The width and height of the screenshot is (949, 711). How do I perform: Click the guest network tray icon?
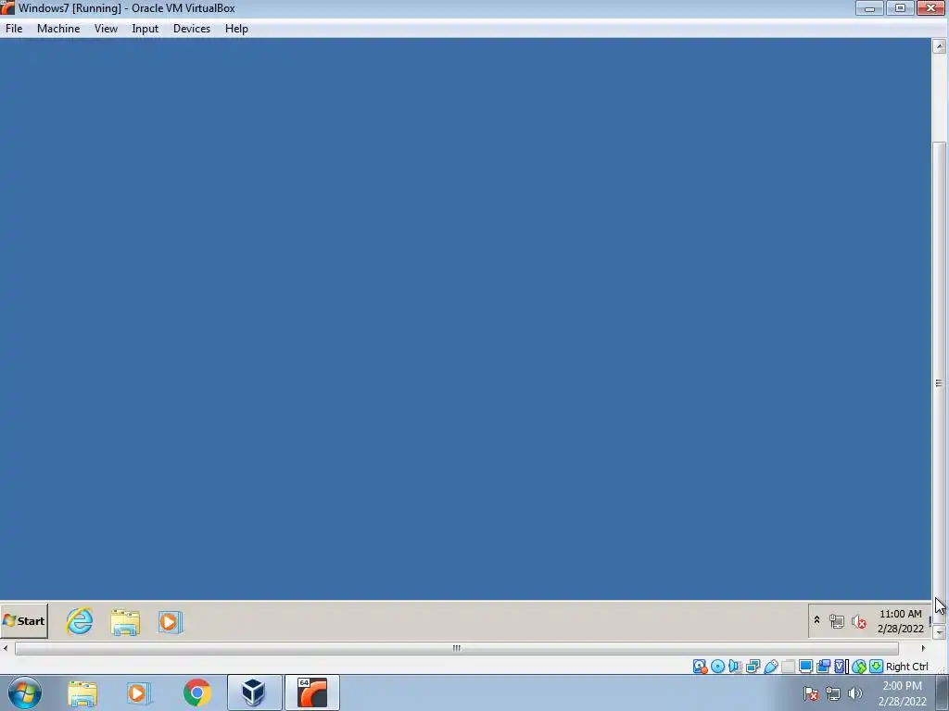pos(837,621)
